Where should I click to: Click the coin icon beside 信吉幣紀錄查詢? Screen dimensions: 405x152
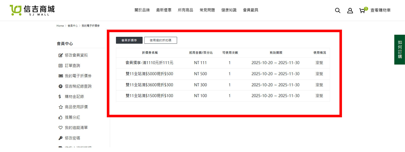60,86
